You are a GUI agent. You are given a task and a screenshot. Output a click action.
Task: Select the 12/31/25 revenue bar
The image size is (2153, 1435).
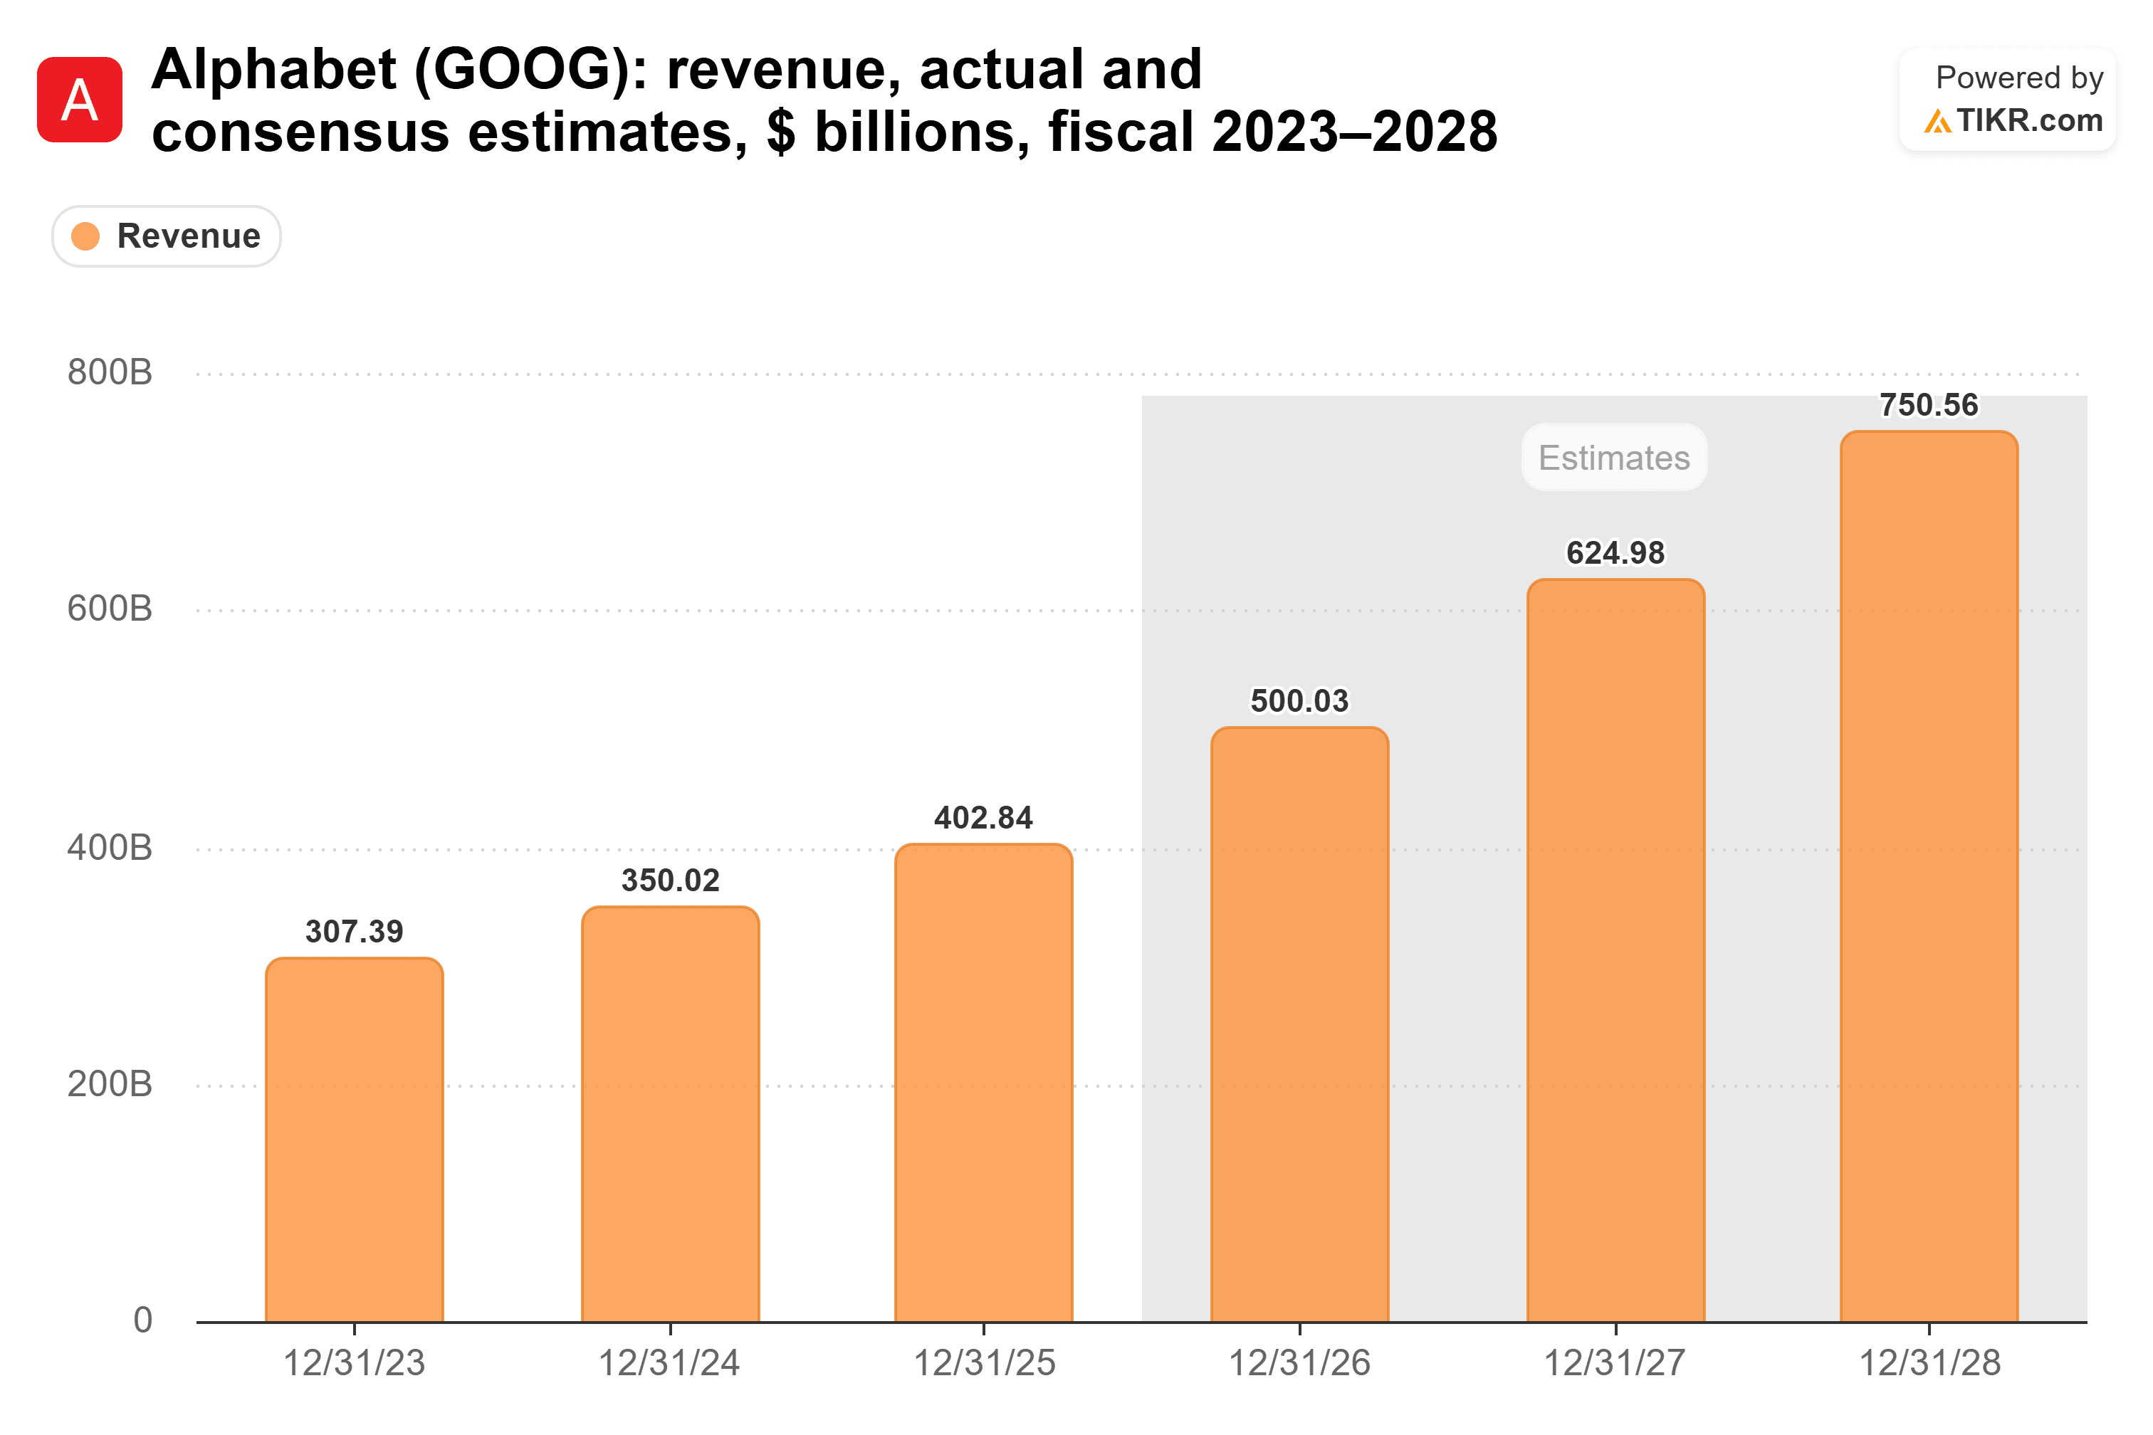(x=983, y=1083)
